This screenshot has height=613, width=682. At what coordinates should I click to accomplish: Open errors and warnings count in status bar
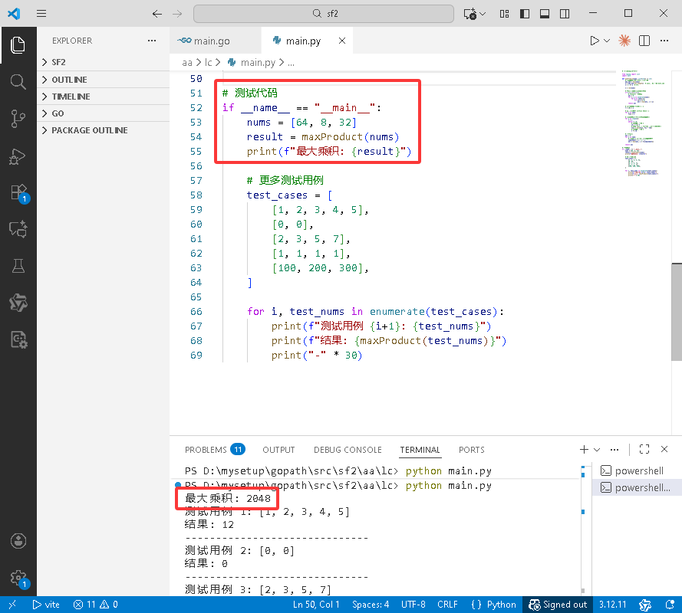tap(95, 605)
